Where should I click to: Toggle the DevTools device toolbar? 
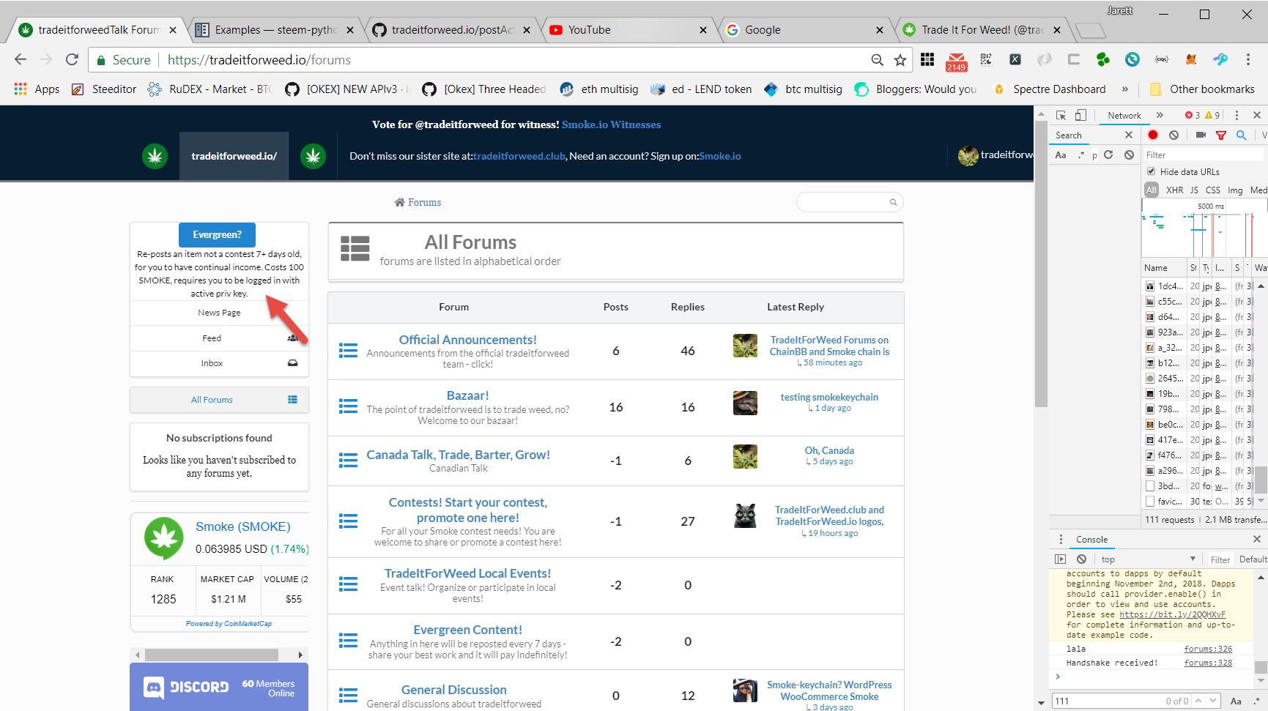(1080, 115)
